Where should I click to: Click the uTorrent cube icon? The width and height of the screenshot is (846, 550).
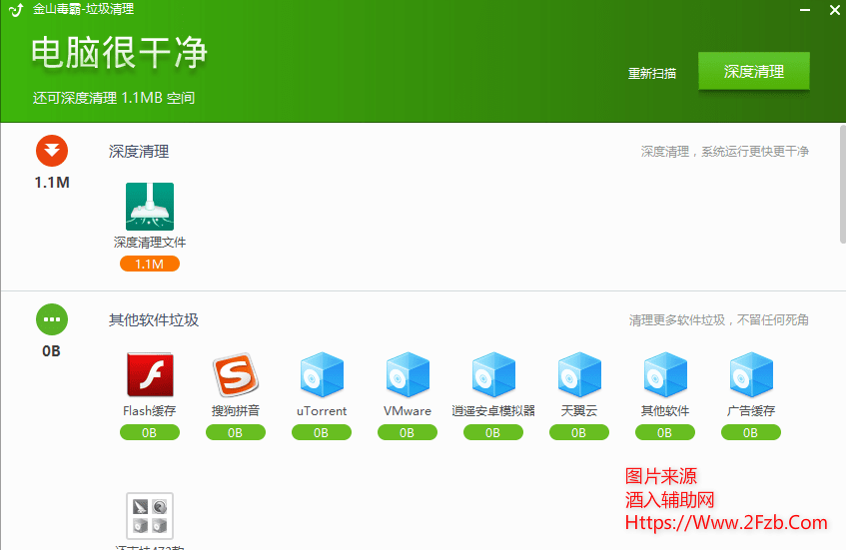321,375
